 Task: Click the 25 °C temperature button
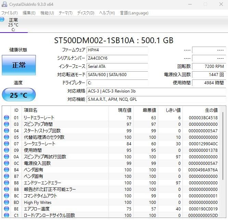(18, 95)
